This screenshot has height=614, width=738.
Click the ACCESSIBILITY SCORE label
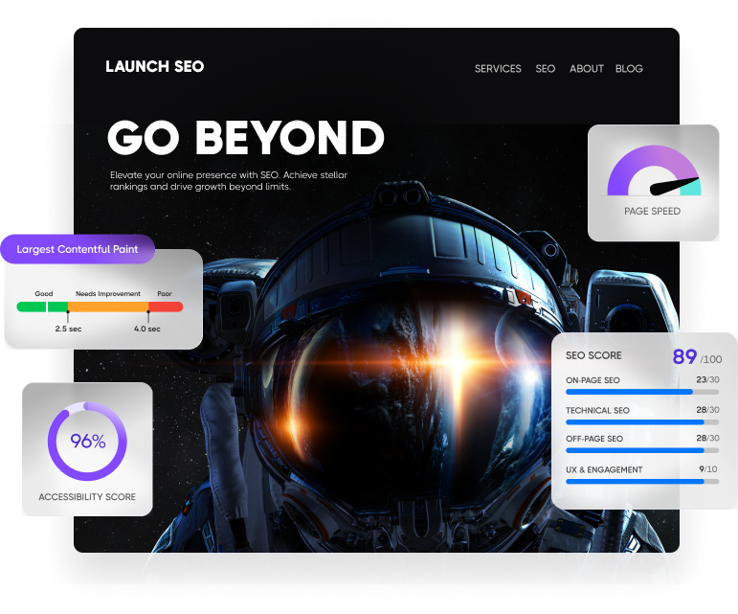87,497
